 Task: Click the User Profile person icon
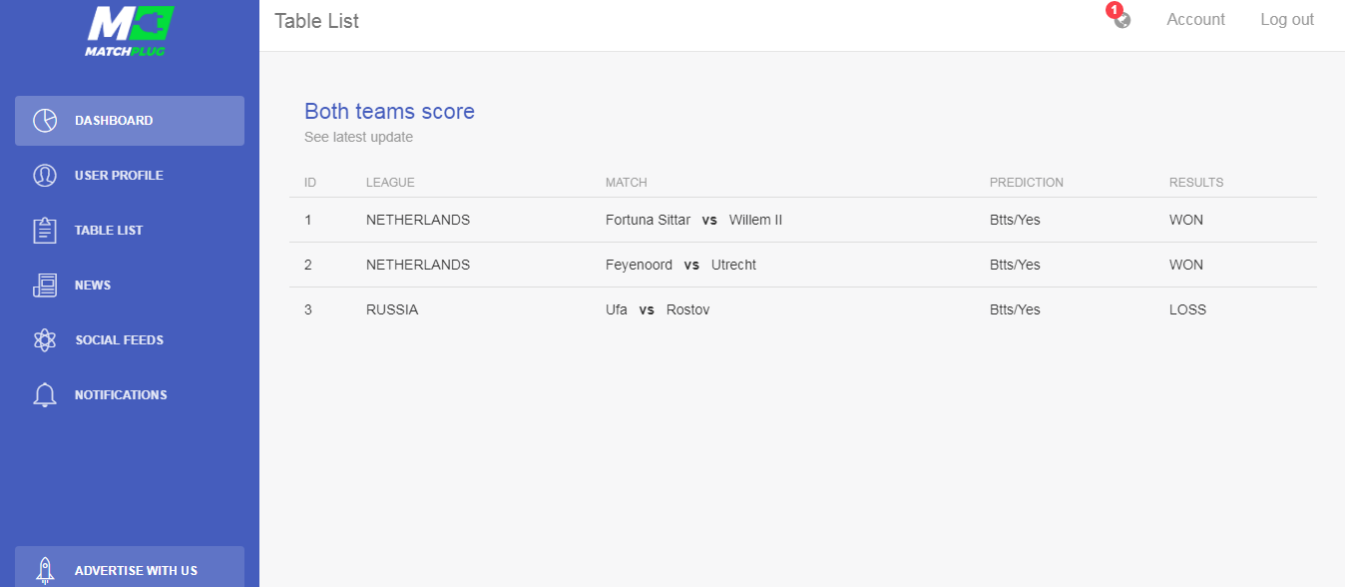click(x=45, y=176)
